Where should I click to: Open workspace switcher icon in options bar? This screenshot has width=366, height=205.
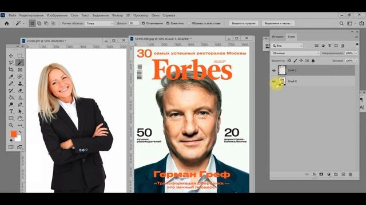point(349,23)
